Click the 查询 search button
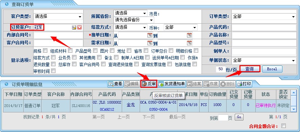This screenshot has width=300, height=132. pos(250,69)
